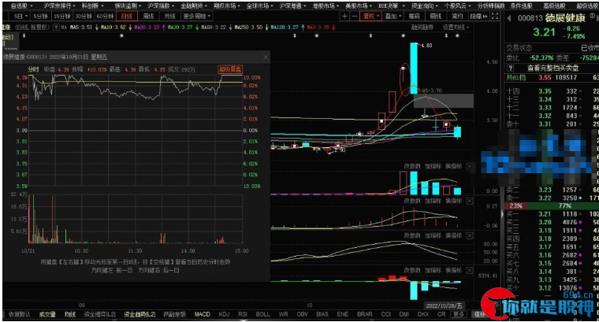Open the 分析师指数 menu item
Image resolution: width=599 pixels, height=322 pixels.
click(x=491, y=6)
